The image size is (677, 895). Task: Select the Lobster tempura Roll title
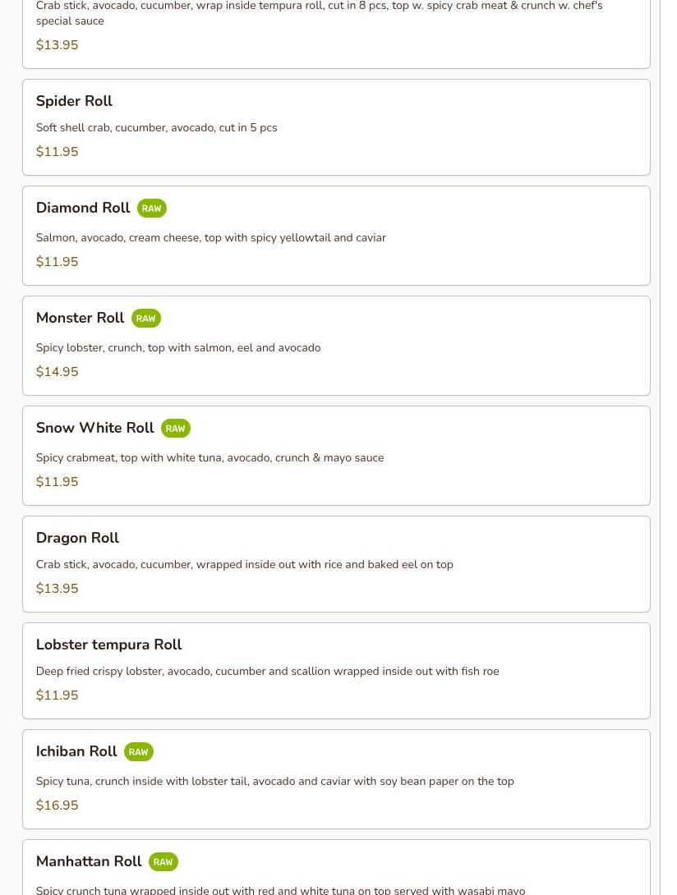tap(108, 645)
